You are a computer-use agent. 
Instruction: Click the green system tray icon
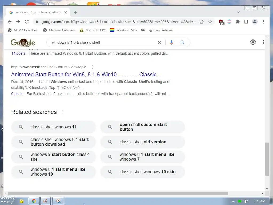[x=240, y=201]
